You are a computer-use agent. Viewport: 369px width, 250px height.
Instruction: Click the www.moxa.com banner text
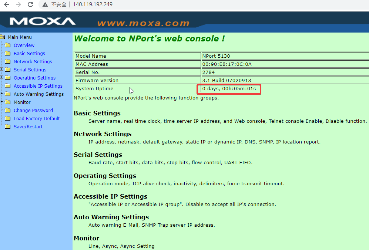click(x=144, y=23)
